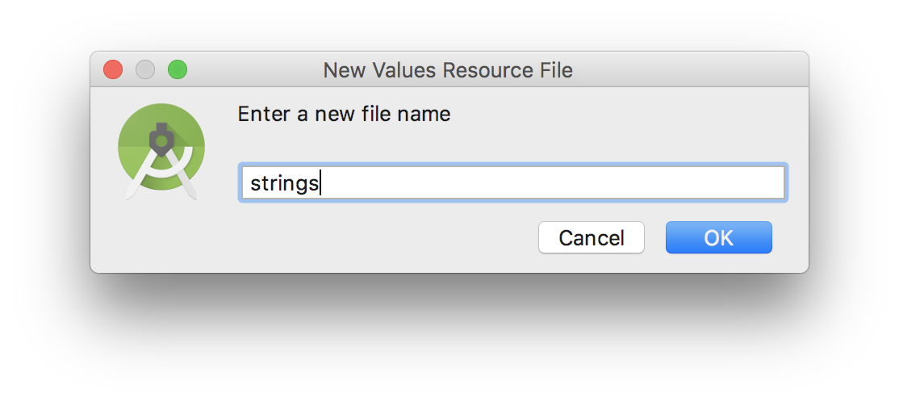The width and height of the screenshot is (899, 402).
Task: Focus the new file name text field
Action: click(513, 183)
